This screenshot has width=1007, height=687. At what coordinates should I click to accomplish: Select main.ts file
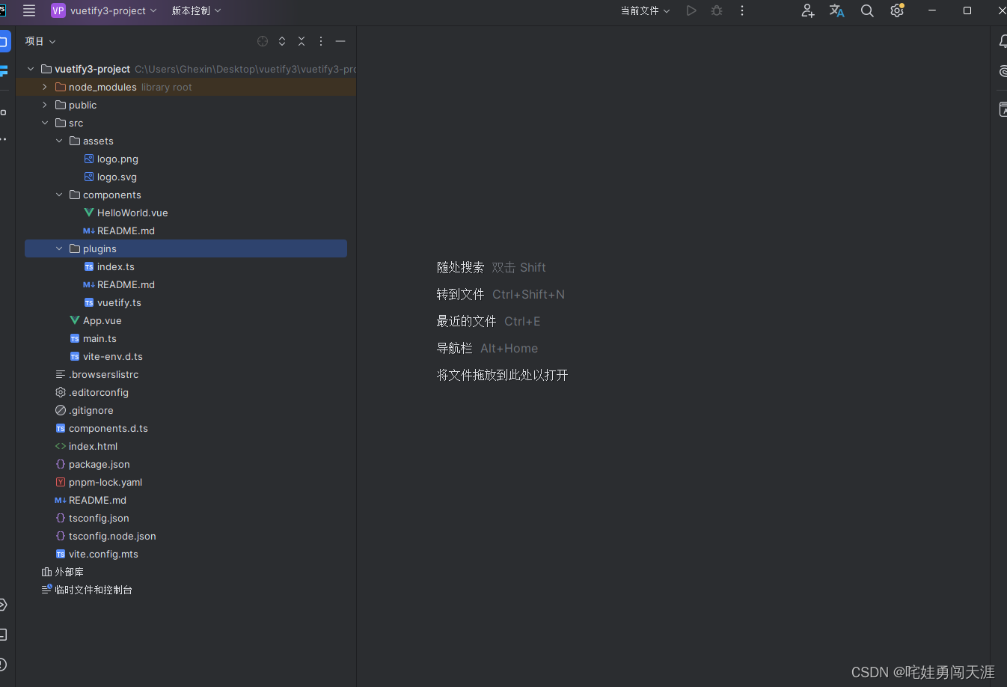point(100,338)
